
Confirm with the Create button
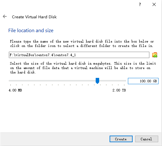121,139
